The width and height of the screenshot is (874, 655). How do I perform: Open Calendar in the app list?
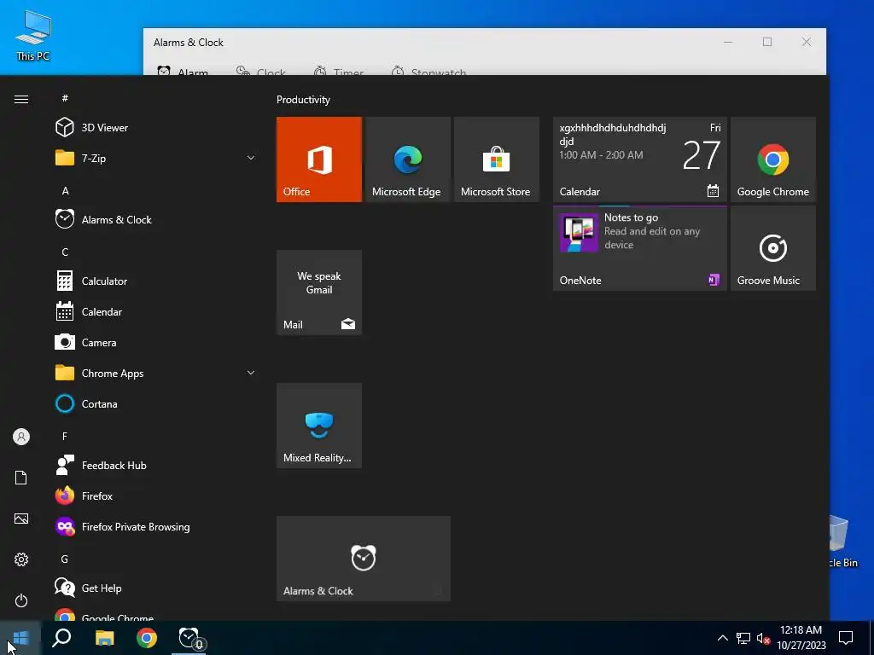[x=156, y=312]
